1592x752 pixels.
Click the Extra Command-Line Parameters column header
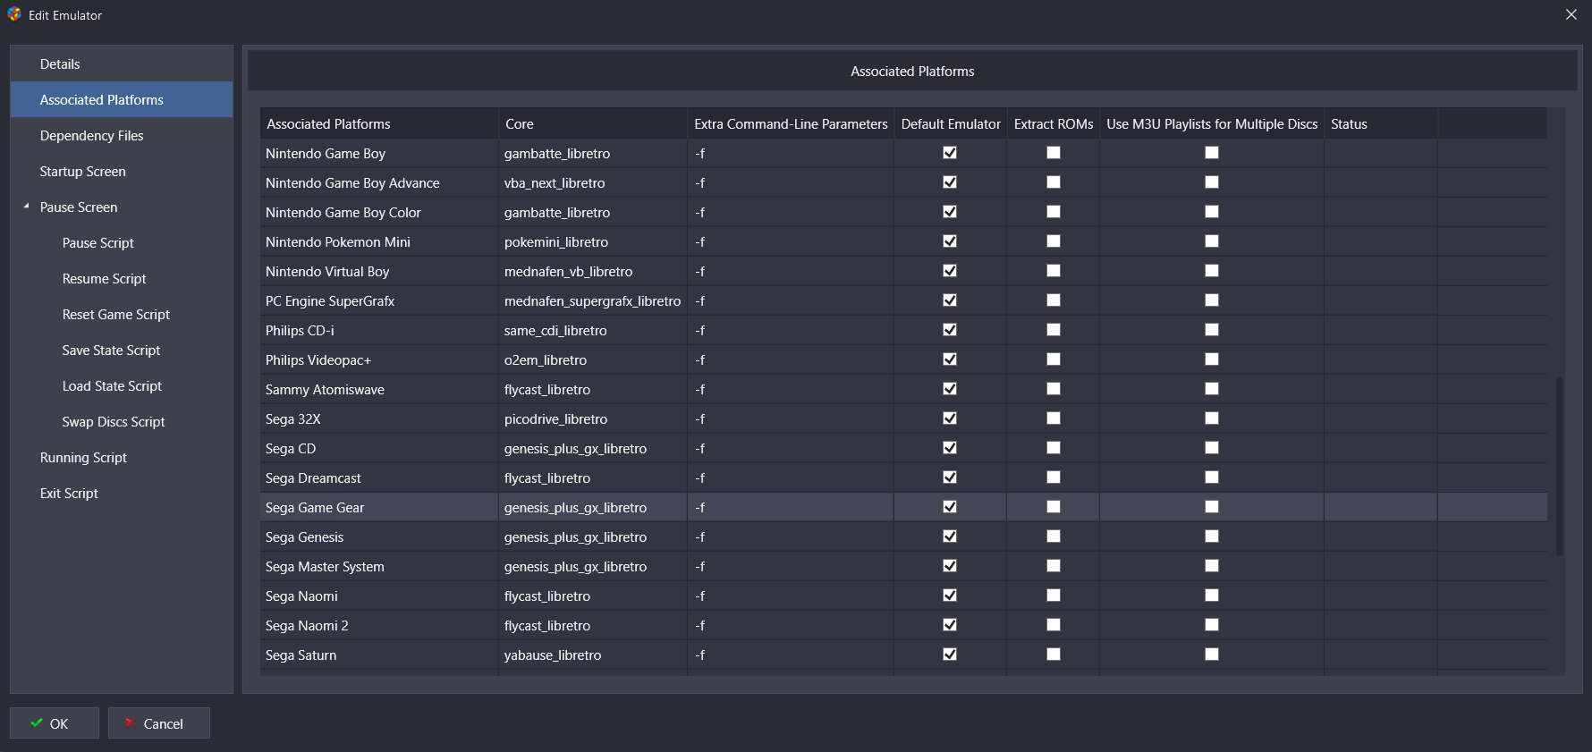pos(791,124)
